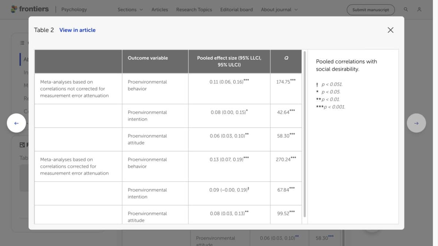Select the caption 'Pooled correlations with social desirability'
The image size is (438, 246).
tap(346, 65)
